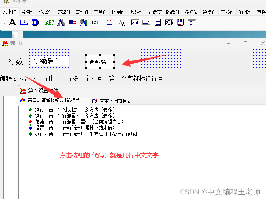266x199 pixels.
Task: Open the 选择件 tab
Action: click(x=46, y=12)
